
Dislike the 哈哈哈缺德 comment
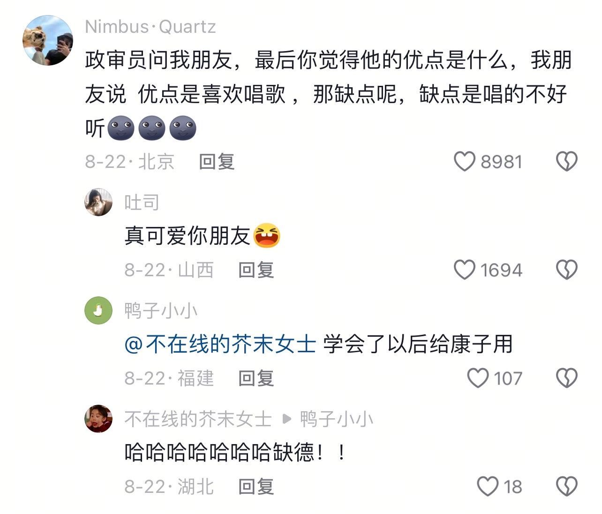pyautogui.click(x=567, y=486)
